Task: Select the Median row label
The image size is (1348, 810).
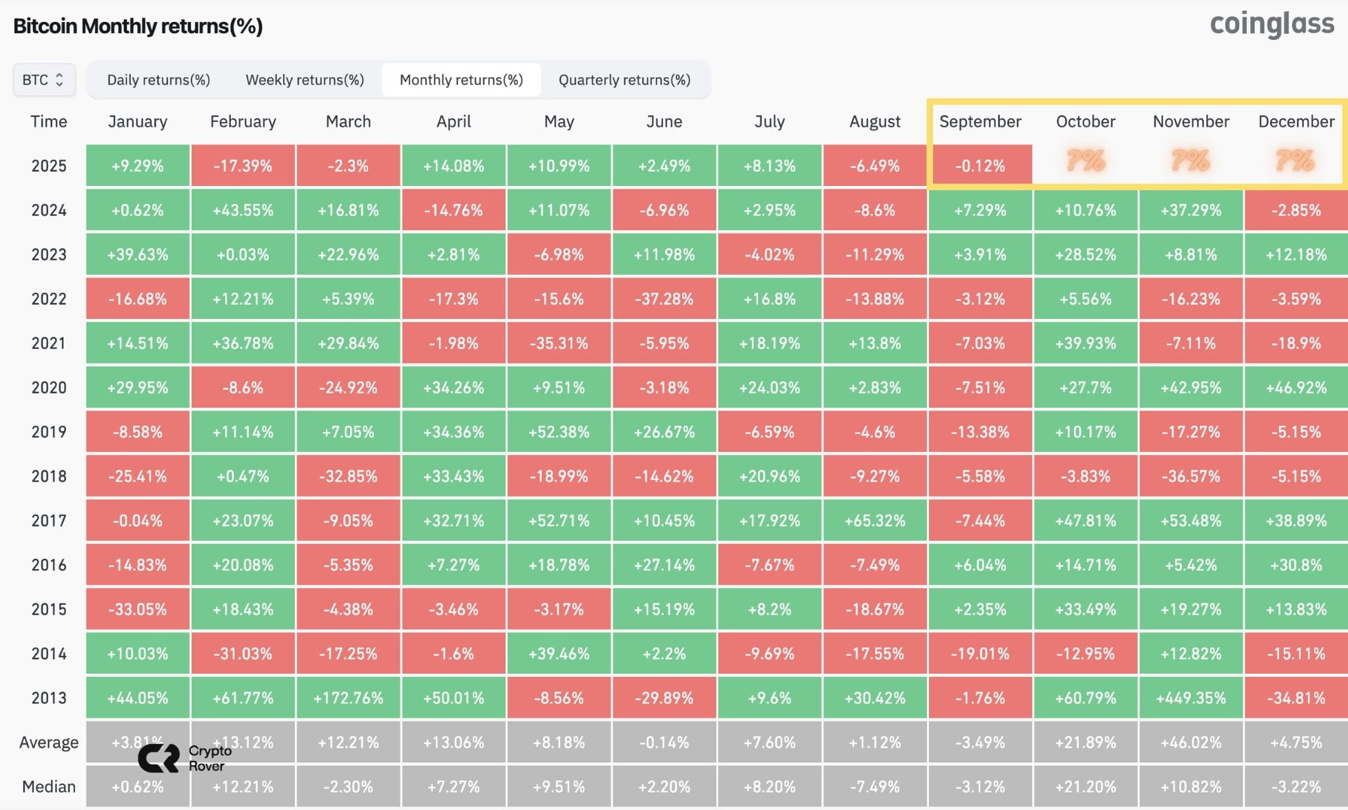Action: tap(49, 787)
